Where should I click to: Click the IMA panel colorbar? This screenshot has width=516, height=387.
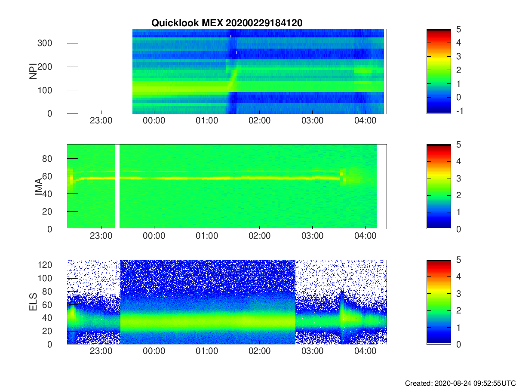tap(439, 187)
